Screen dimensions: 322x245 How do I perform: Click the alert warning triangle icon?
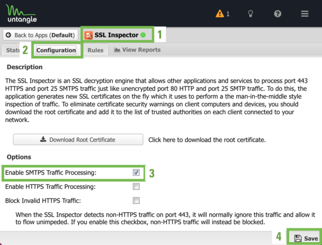click(x=219, y=13)
